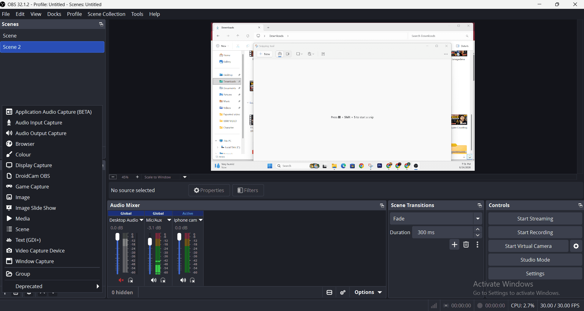
Task: Click Start Recording
Action: tap(535, 232)
